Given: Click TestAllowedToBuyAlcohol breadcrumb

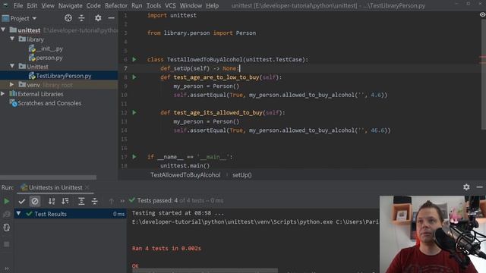Looking at the screenshot, I should (185, 175).
